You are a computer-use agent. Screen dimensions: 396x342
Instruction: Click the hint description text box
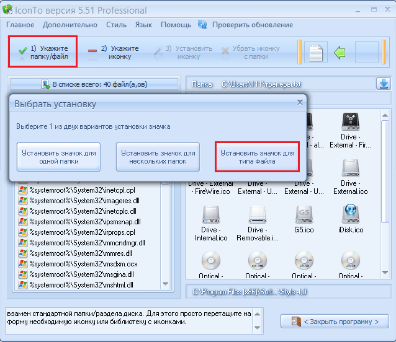point(129,320)
